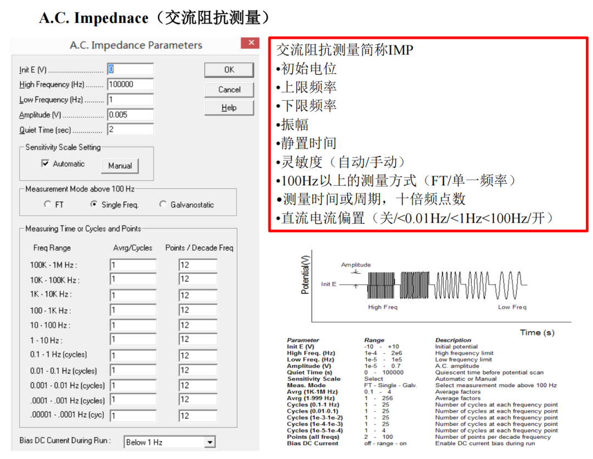Close the A.C. Impedance Parameters window
This screenshot has height=459, width=593.
(x=250, y=43)
